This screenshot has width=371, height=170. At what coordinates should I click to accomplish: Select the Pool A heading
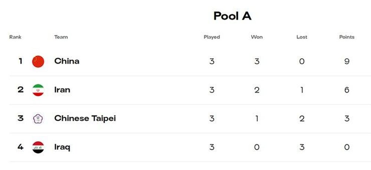pos(232,16)
